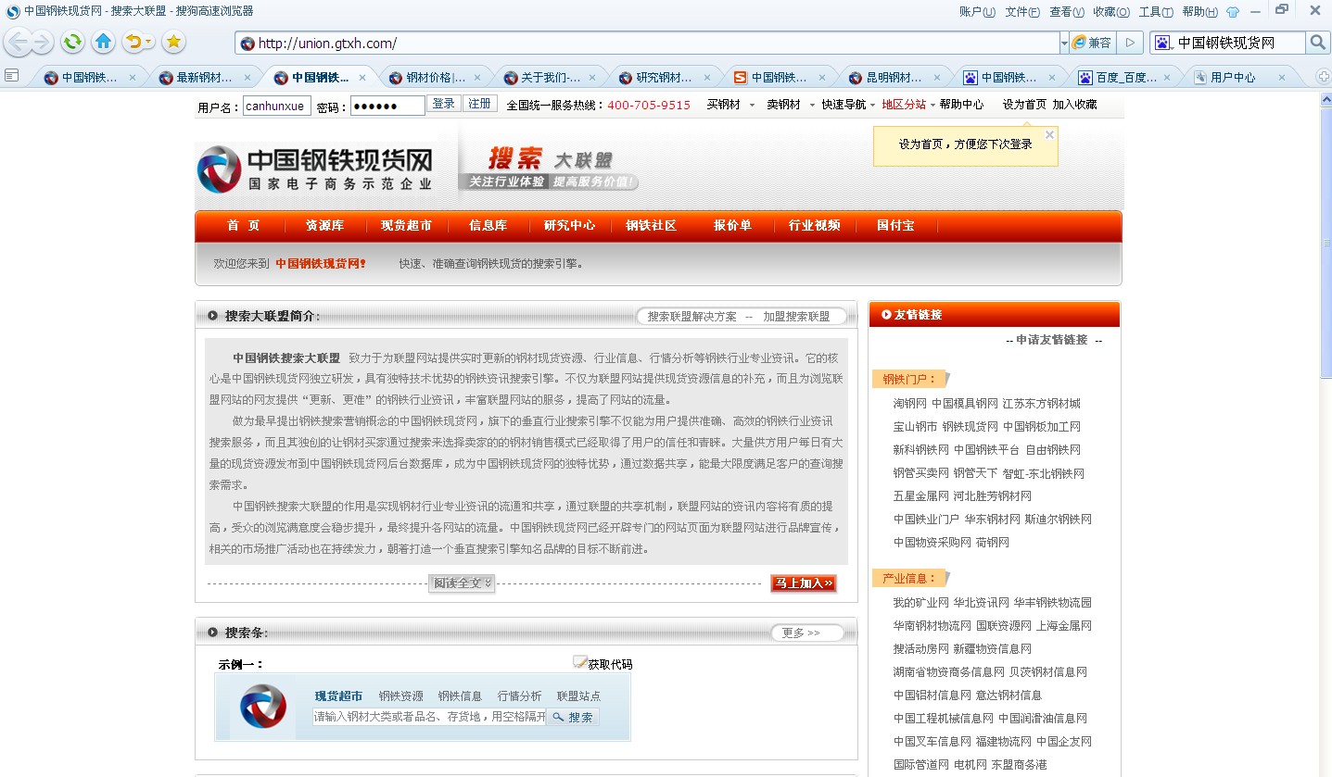Screen dimensions: 1332x777
Task: Click the 中国钢铁现货网 site logo
Action: (315, 169)
